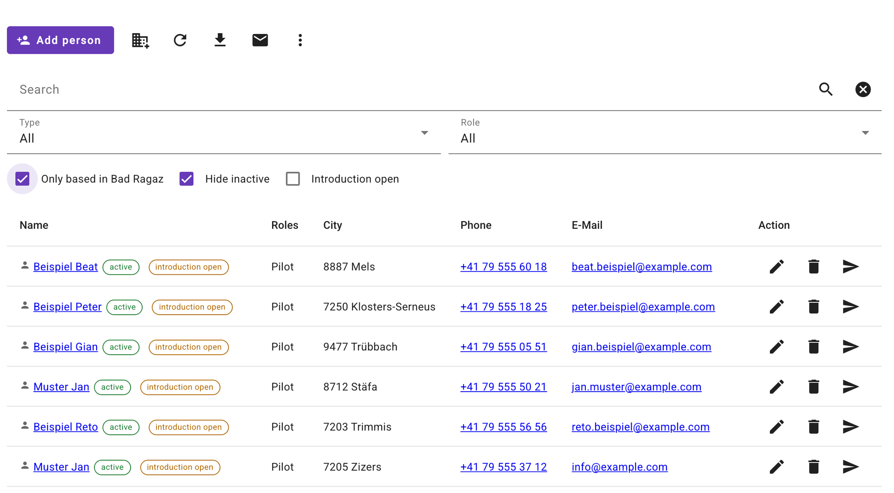Toggle the Hide inactive checkbox
The image size is (894, 493).
pos(187,179)
